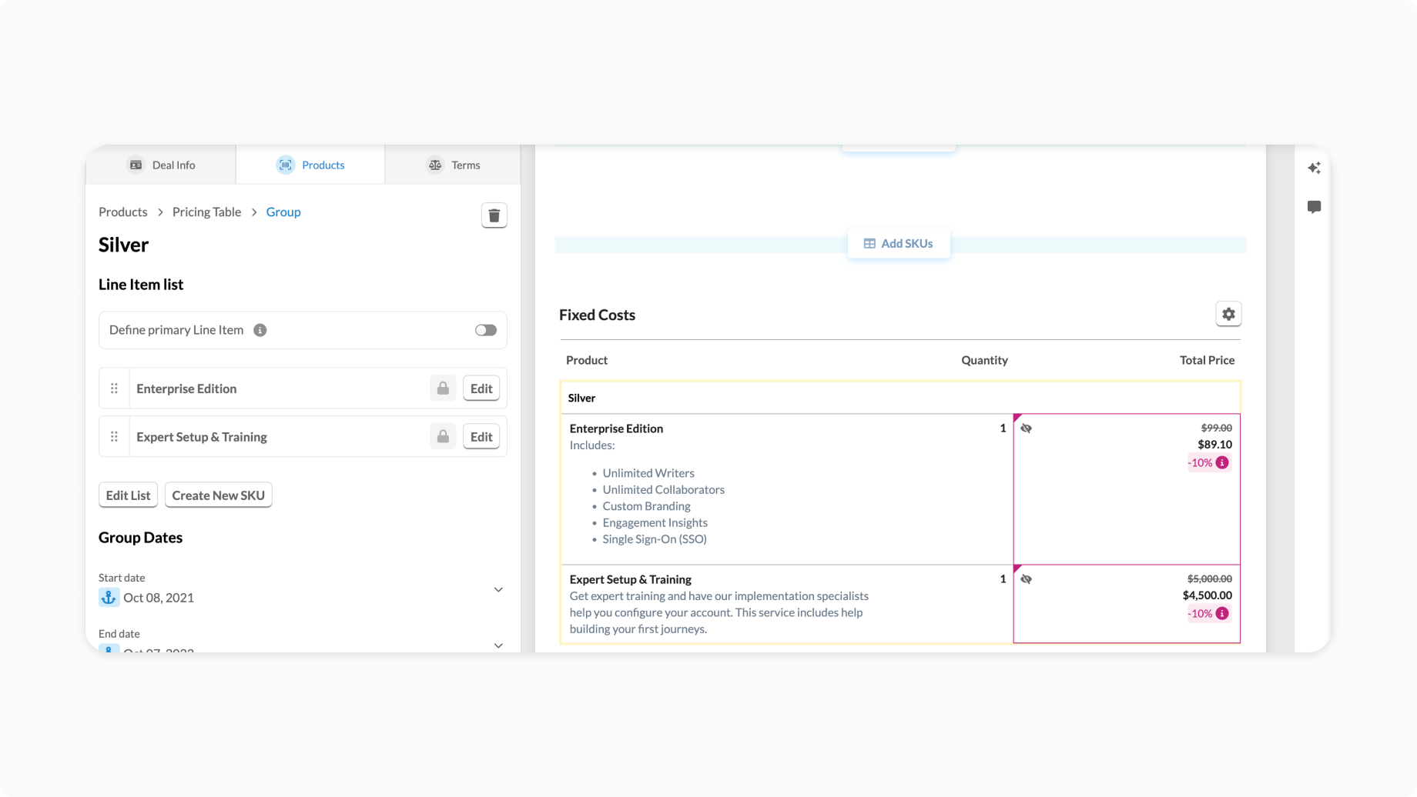The height and width of the screenshot is (797, 1417).
Task: Grab drag handle of Enterprise Edition item
Action: tap(114, 388)
